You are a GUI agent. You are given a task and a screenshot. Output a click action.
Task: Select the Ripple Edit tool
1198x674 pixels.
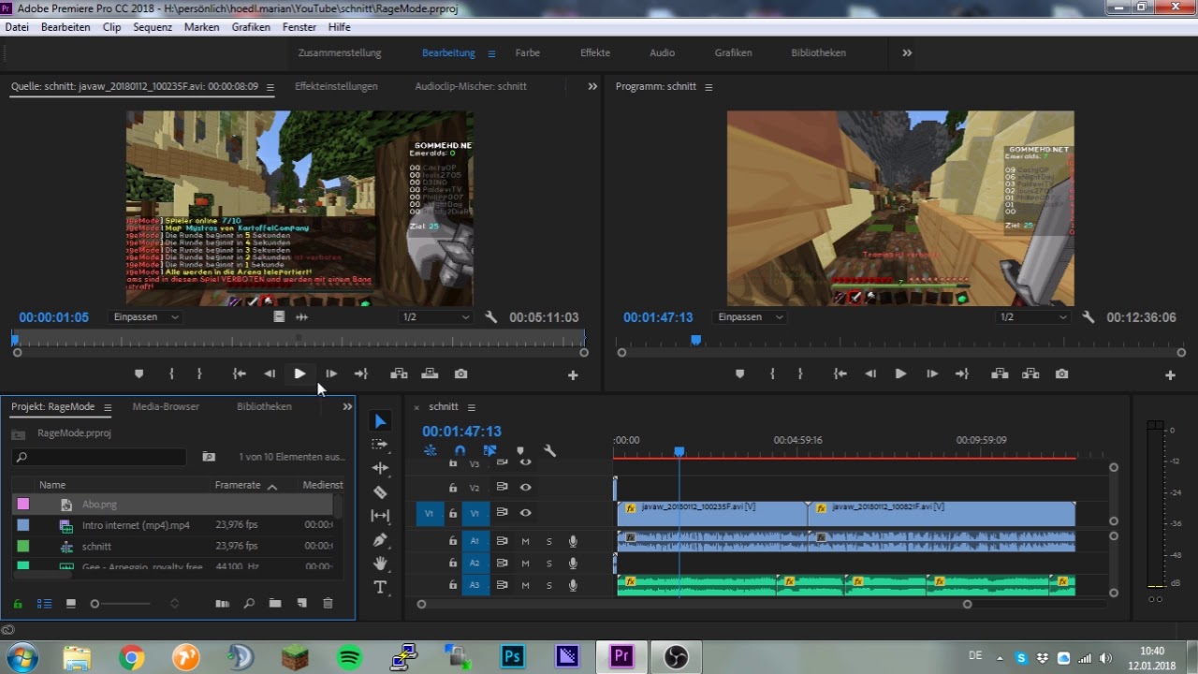click(x=380, y=468)
